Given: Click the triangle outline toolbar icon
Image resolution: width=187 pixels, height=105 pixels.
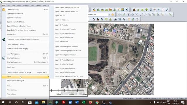Looking at the screenshot, I should (115, 19).
